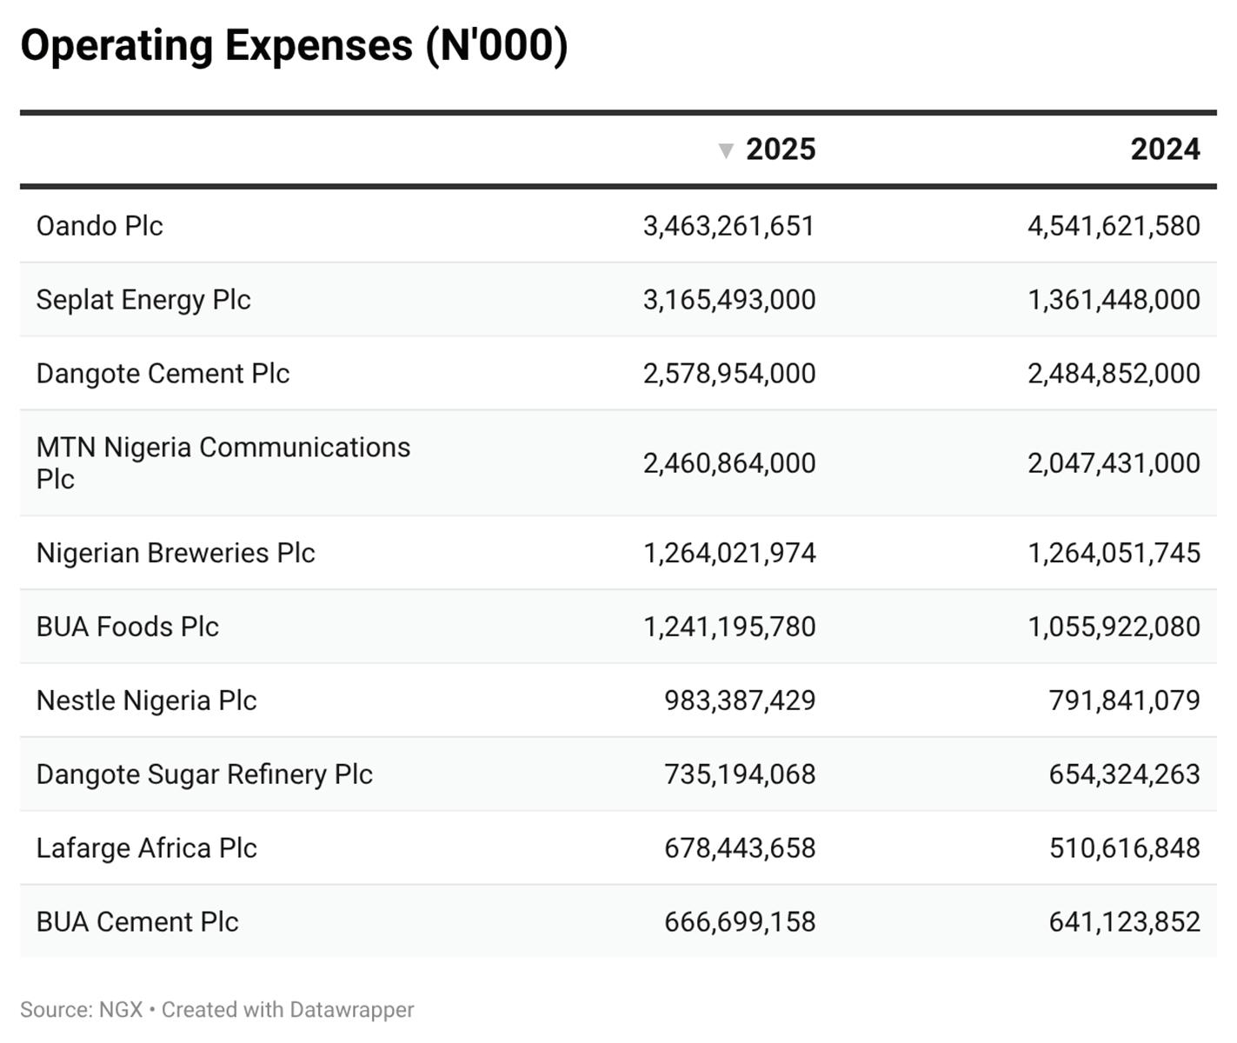The image size is (1237, 1043).
Task: Click the Lafarge Africa Plc label
Action: tap(146, 848)
